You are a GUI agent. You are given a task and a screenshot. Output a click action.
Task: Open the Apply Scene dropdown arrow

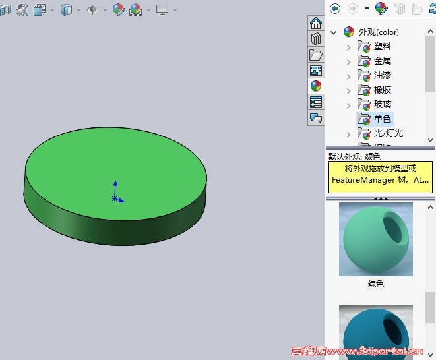(x=148, y=11)
